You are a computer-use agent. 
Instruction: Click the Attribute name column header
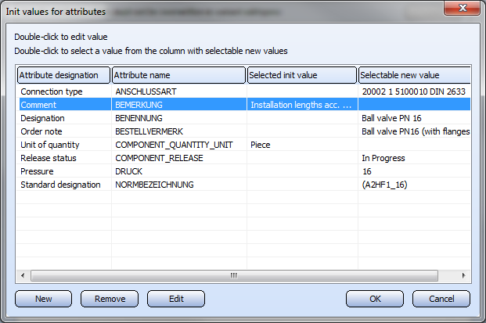178,75
